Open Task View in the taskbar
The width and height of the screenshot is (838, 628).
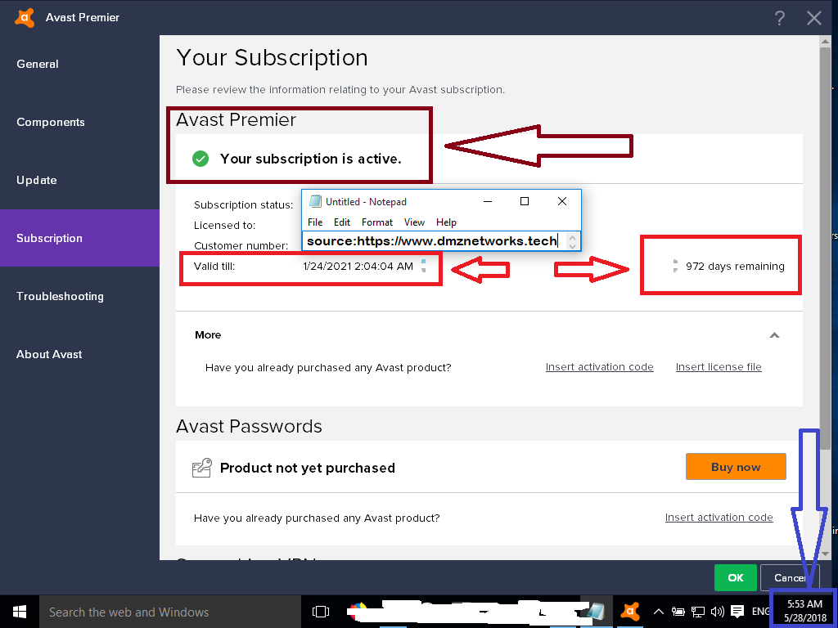point(321,612)
